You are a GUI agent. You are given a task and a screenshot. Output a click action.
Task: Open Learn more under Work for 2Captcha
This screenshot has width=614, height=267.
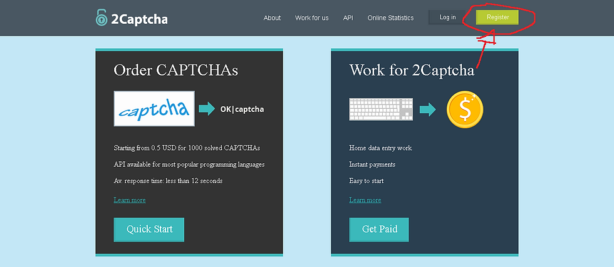coord(365,200)
